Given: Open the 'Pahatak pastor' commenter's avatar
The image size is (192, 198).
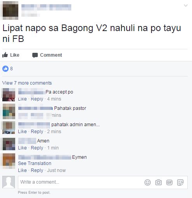Looking at the screenshot, I should [x=9, y=111].
